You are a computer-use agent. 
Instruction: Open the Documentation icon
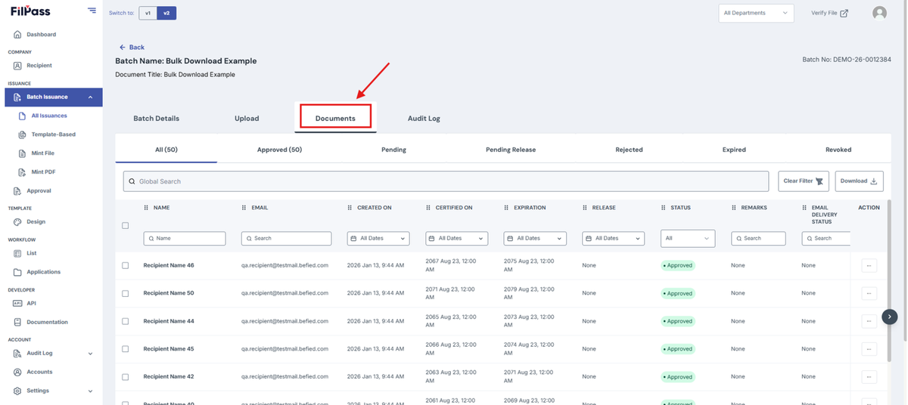coord(18,322)
